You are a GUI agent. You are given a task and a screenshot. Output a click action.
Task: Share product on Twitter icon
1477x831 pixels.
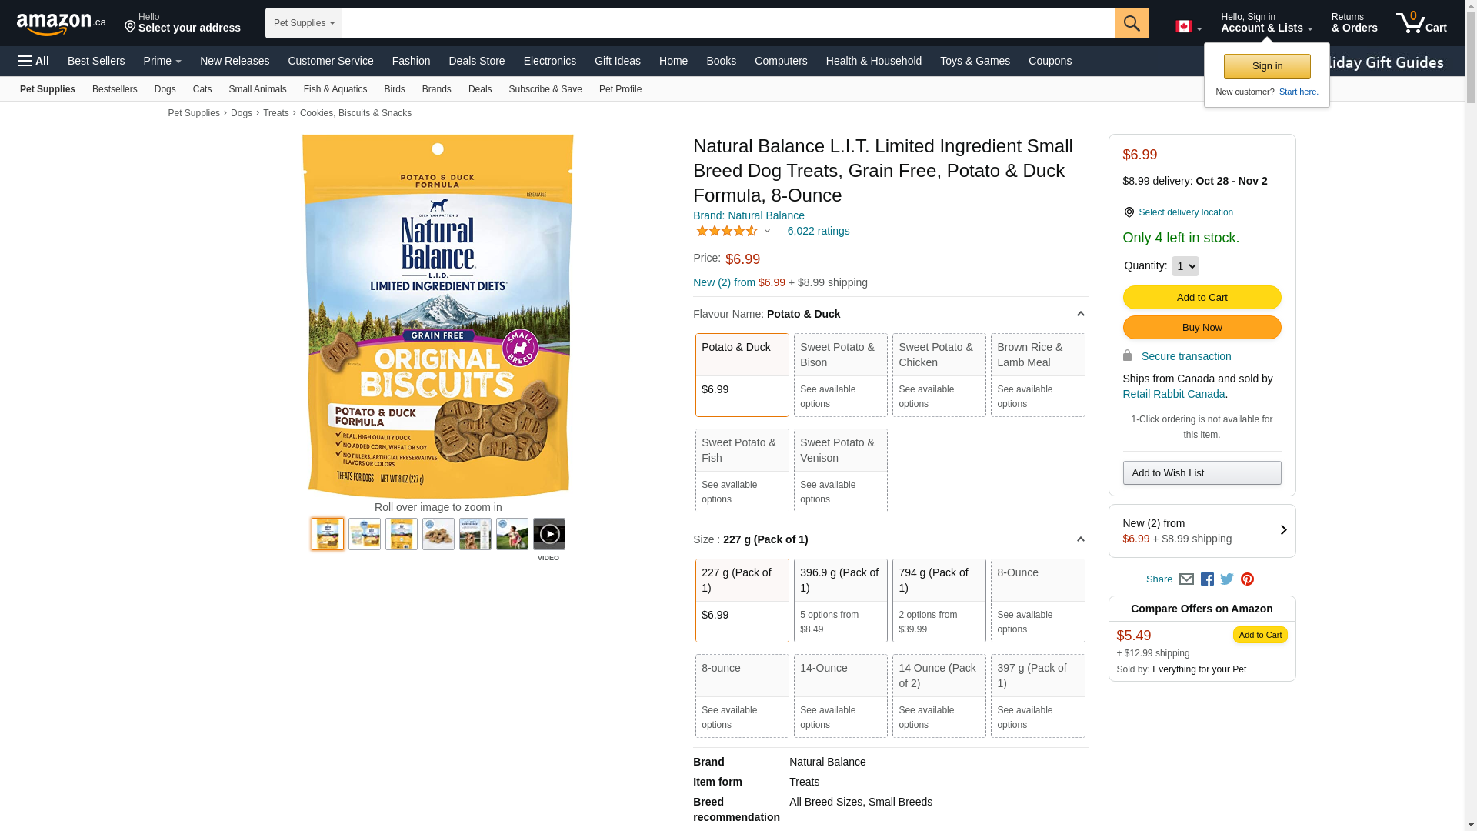click(1227, 579)
